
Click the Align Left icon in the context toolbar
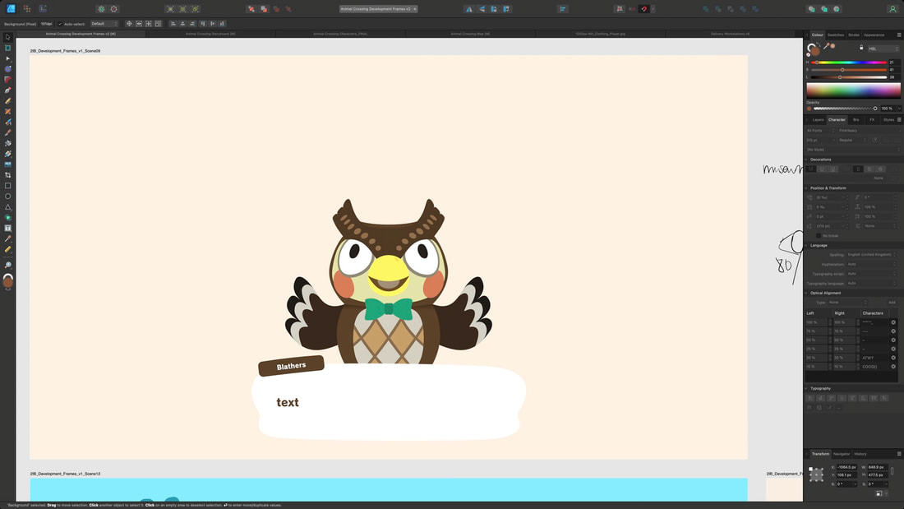pyautogui.click(x=173, y=24)
